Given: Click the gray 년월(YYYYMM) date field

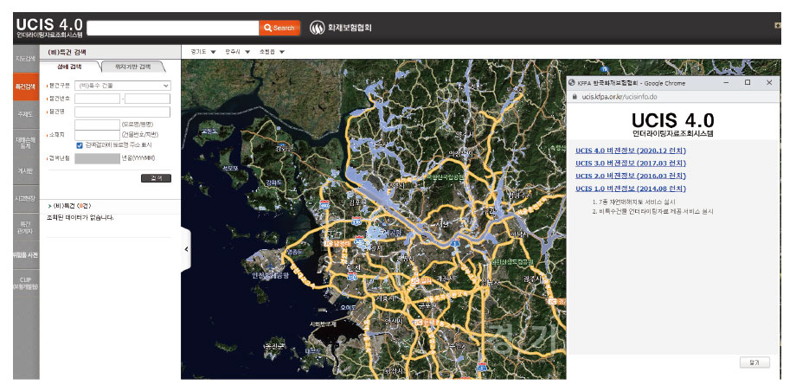Looking at the screenshot, I should click(97, 158).
